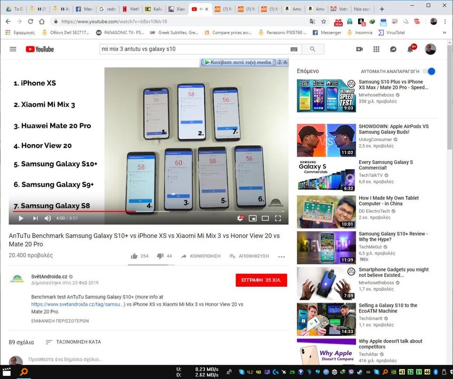Click the YouTube search magnifier button
This screenshot has width=453, height=379.
(313, 49)
